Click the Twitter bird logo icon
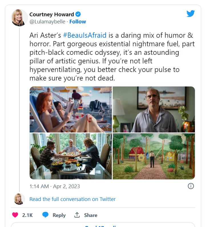The width and height of the screenshot is (210, 227). pos(190,14)
